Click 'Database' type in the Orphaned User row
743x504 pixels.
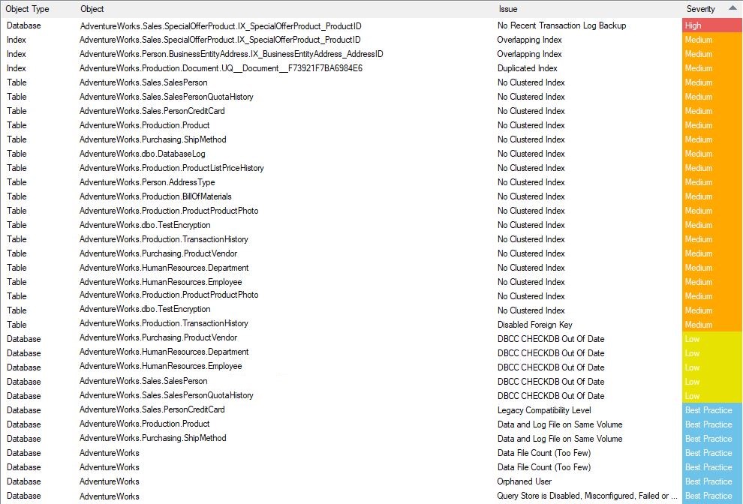tap(24, 481)
